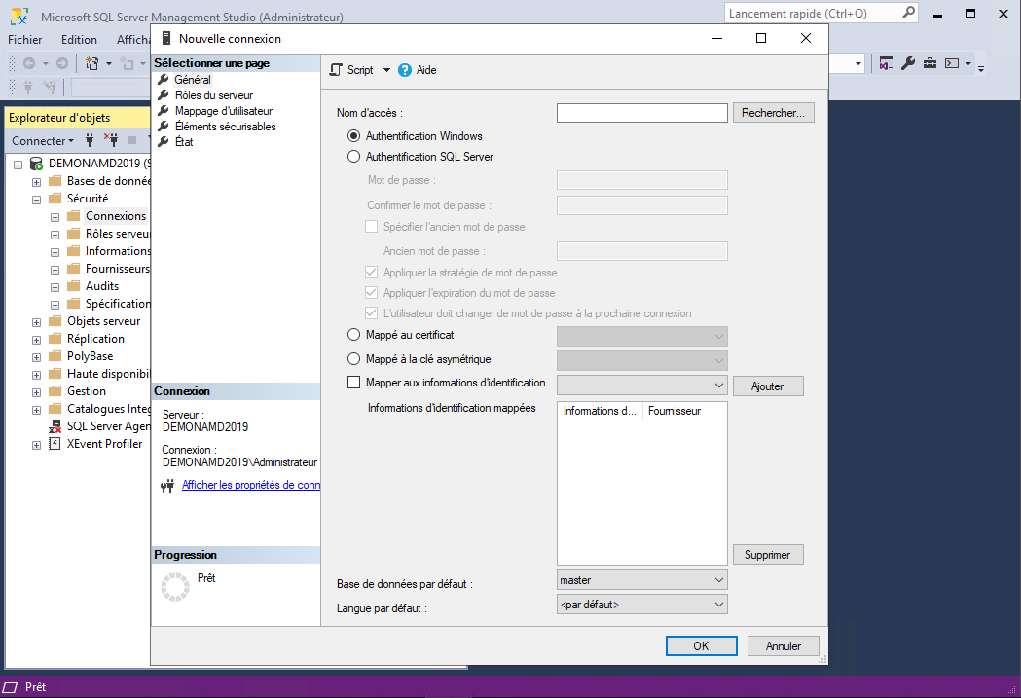1021x698 pixels.
Task: Click the command window icon in toolbar
Action: coord(952,63)
